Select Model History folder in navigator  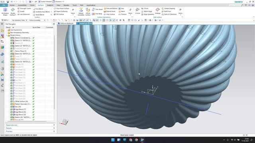[x=15, y=35]
